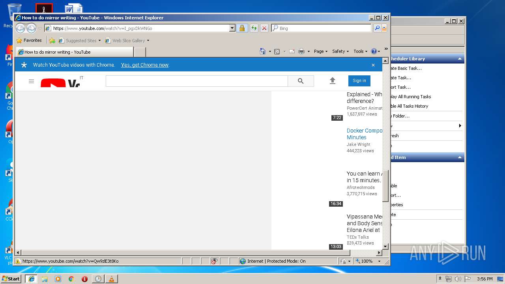This screenshot has width=505, height=284.
Task: Open a new blank tab
Action: [x=140, y=52]
